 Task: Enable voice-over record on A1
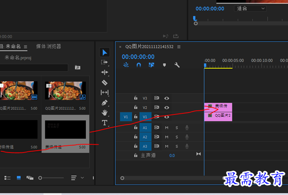tap(187, 128)
